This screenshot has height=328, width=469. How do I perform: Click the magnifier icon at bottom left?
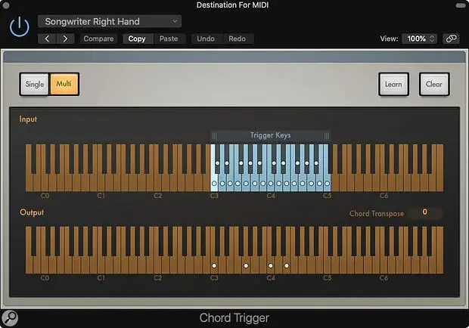[11, 317]
